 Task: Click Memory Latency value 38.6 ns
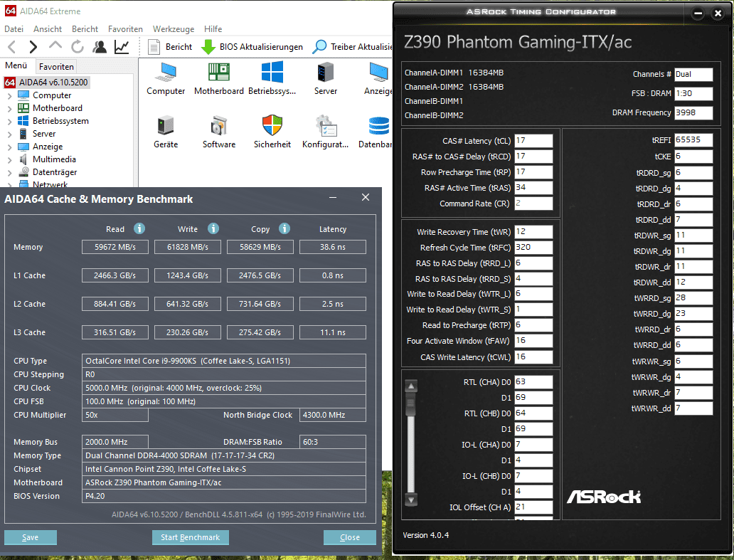click(x=333, y=247)
